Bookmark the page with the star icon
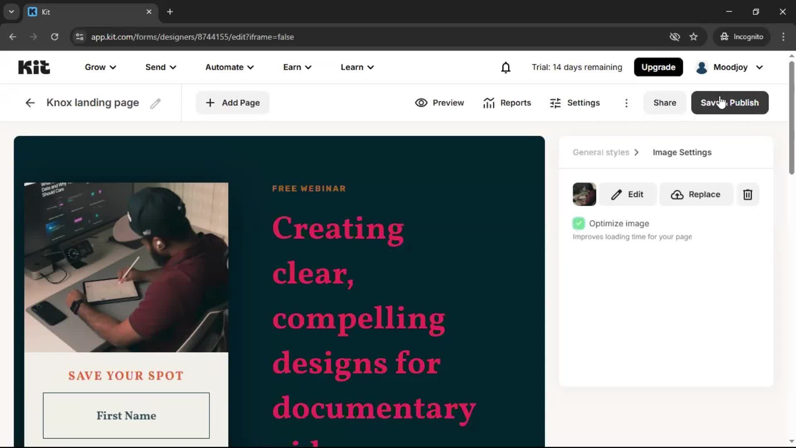Image resolution: width=796 pixels, height=448 pixels. click(x=694, y=37)
